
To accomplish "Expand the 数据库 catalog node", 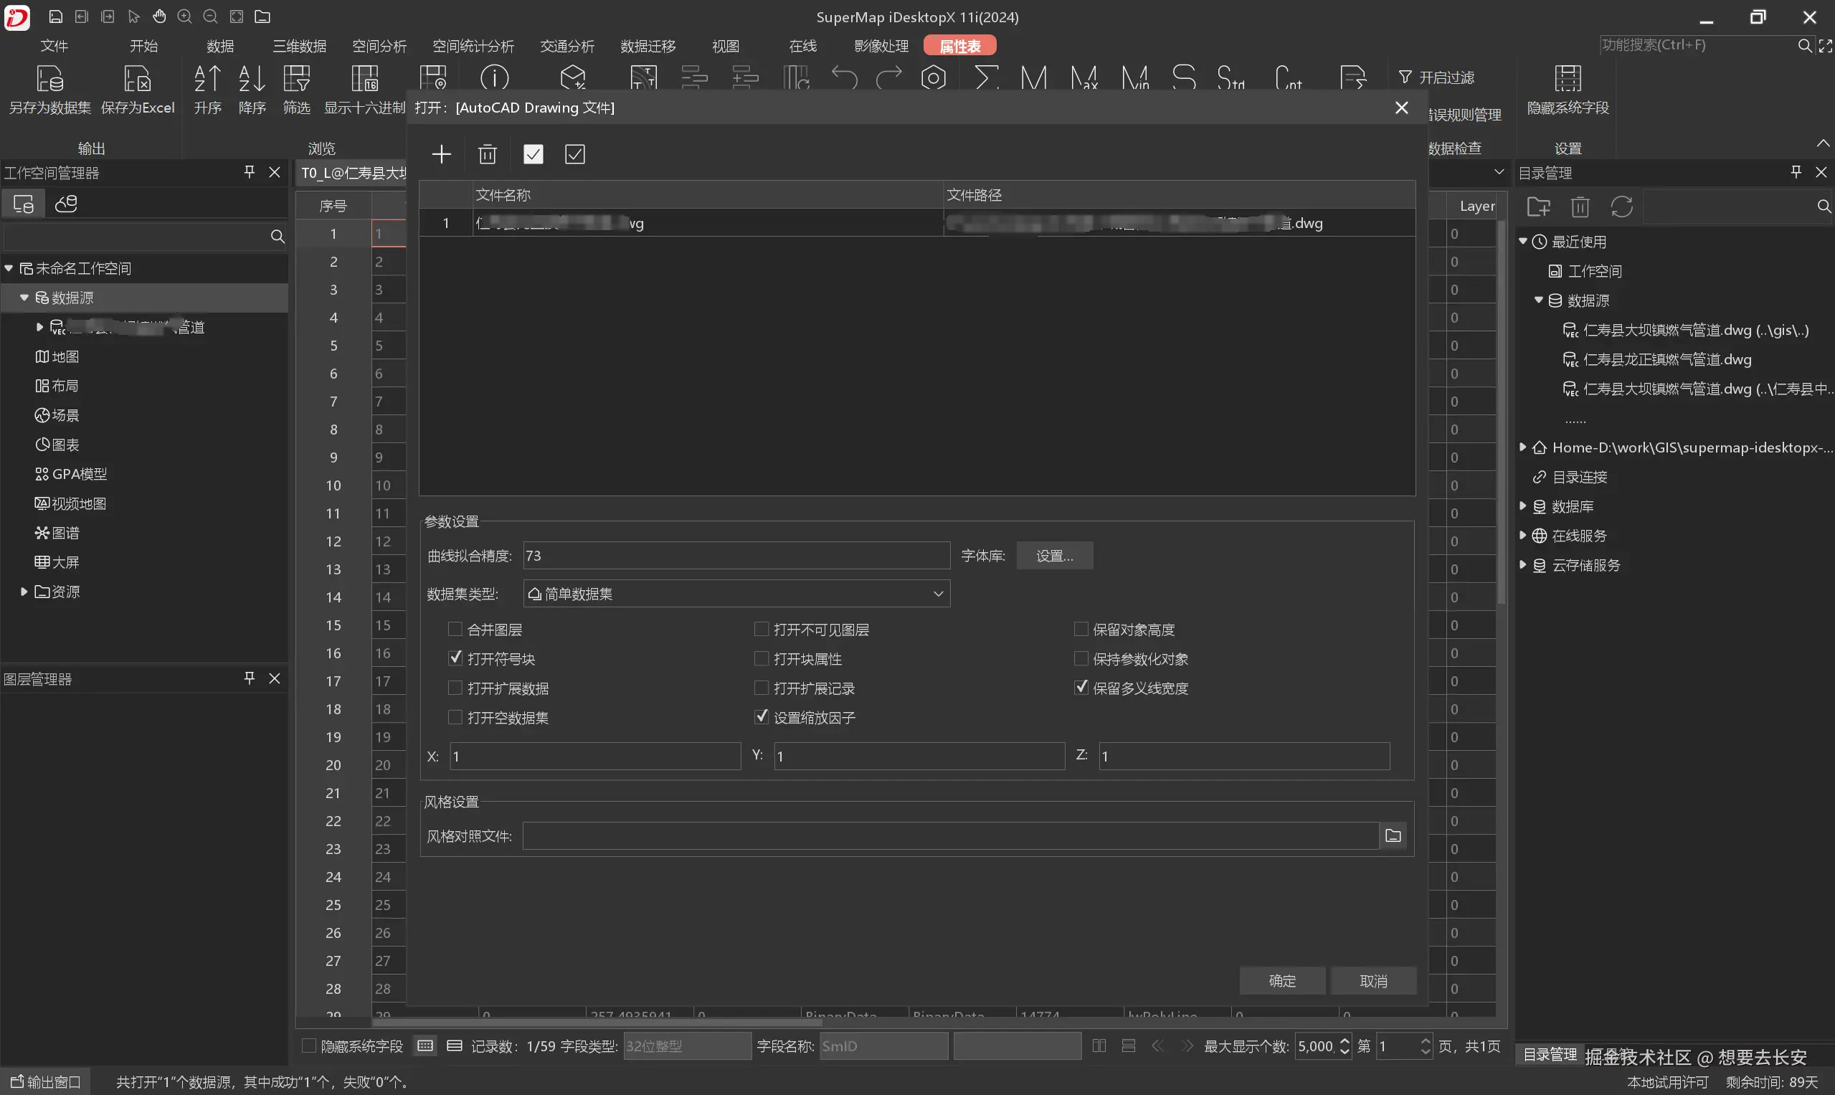I will 1523,506.
